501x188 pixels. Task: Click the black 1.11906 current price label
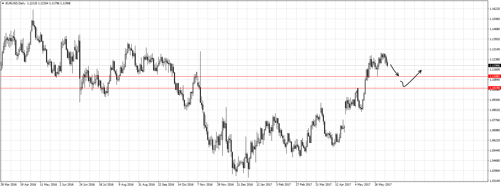[x=495, y=65]
